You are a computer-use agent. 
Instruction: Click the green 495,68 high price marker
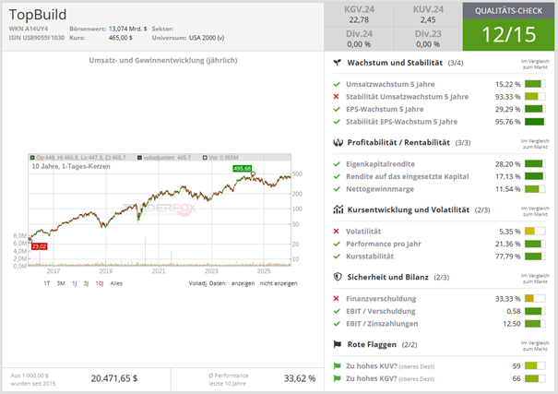243,168
